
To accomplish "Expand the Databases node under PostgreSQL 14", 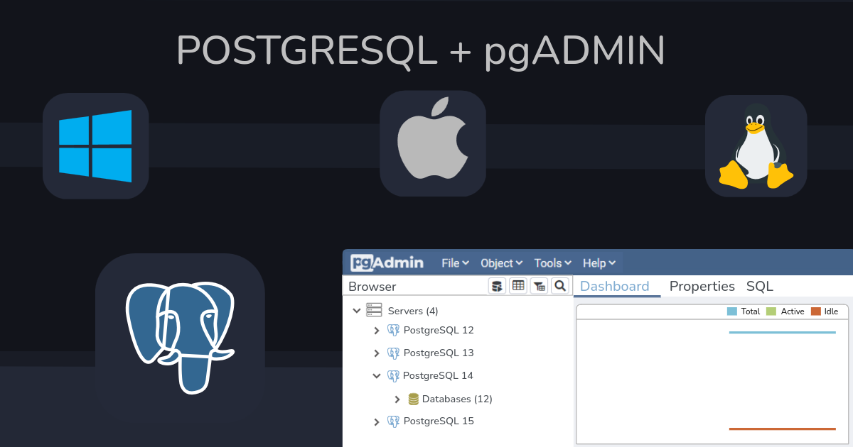I will [397, 399].
